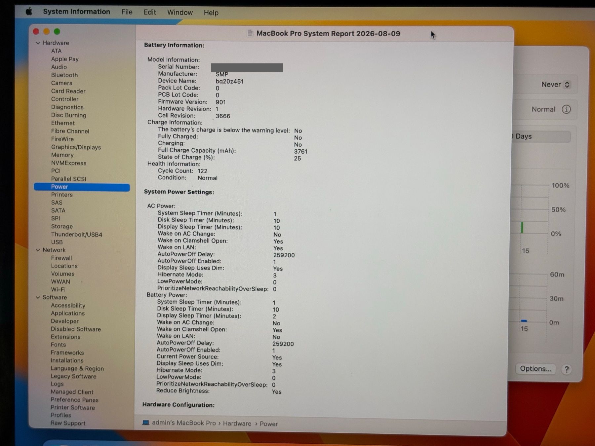Select Frameworks in the sidebar
595x446 pixels.
67,353
